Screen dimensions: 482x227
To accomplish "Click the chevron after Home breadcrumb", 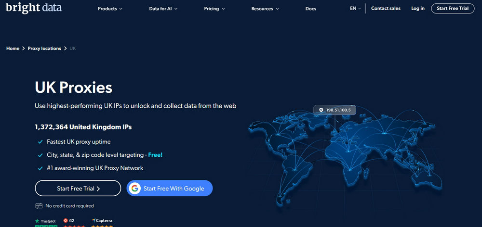I will [x=23, y=49].
